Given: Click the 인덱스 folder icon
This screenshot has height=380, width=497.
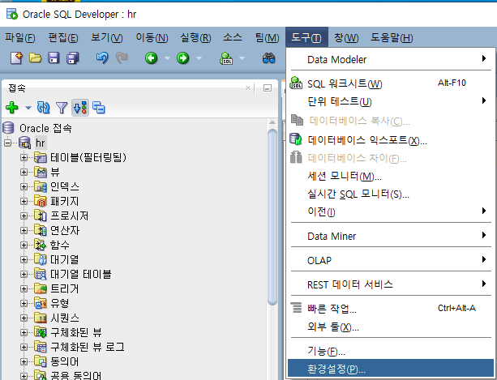Looking at the screenshot, I should tap(41, 186).
